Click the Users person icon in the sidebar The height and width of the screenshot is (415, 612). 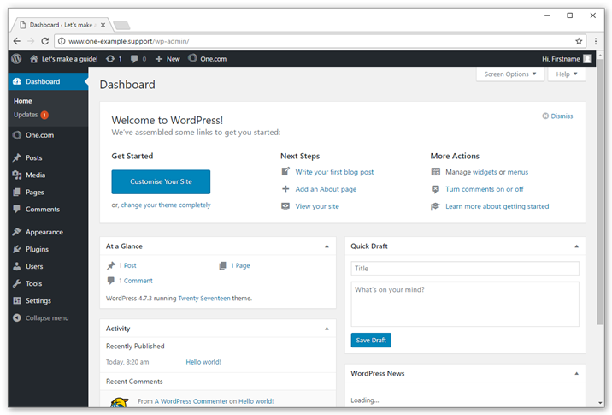(17, 266)
